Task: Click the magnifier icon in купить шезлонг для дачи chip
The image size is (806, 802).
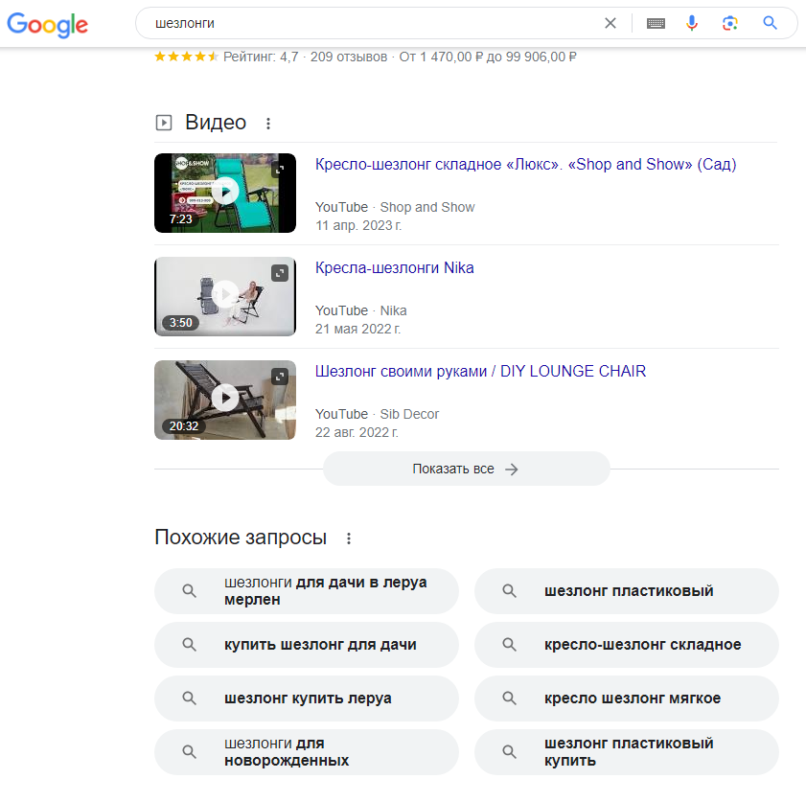Action: click(x=189, y=645)
